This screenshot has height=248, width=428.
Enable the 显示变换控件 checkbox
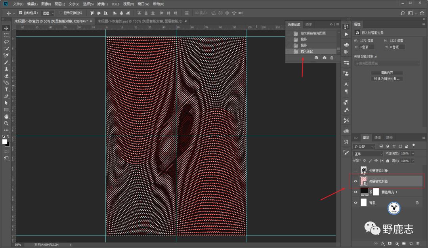click(61, 13)
